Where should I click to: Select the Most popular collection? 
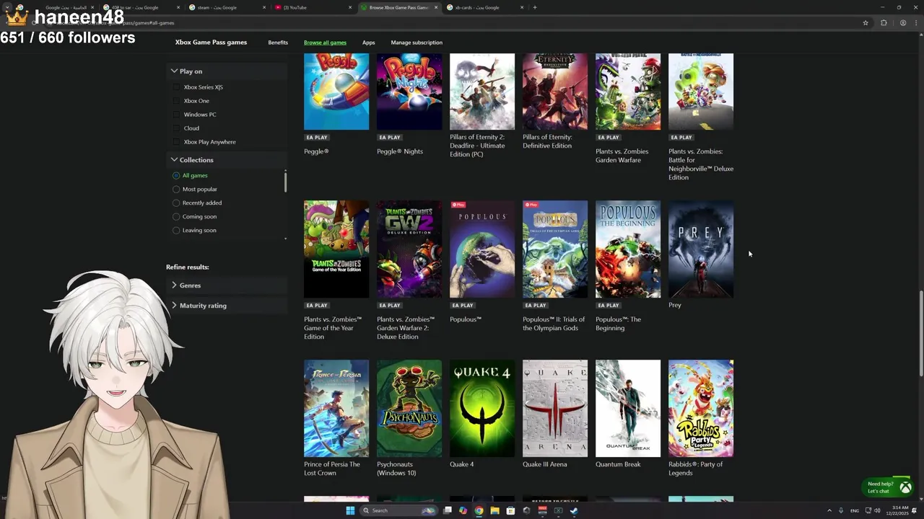176,189
